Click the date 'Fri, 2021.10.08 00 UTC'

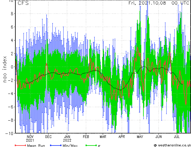159,3
